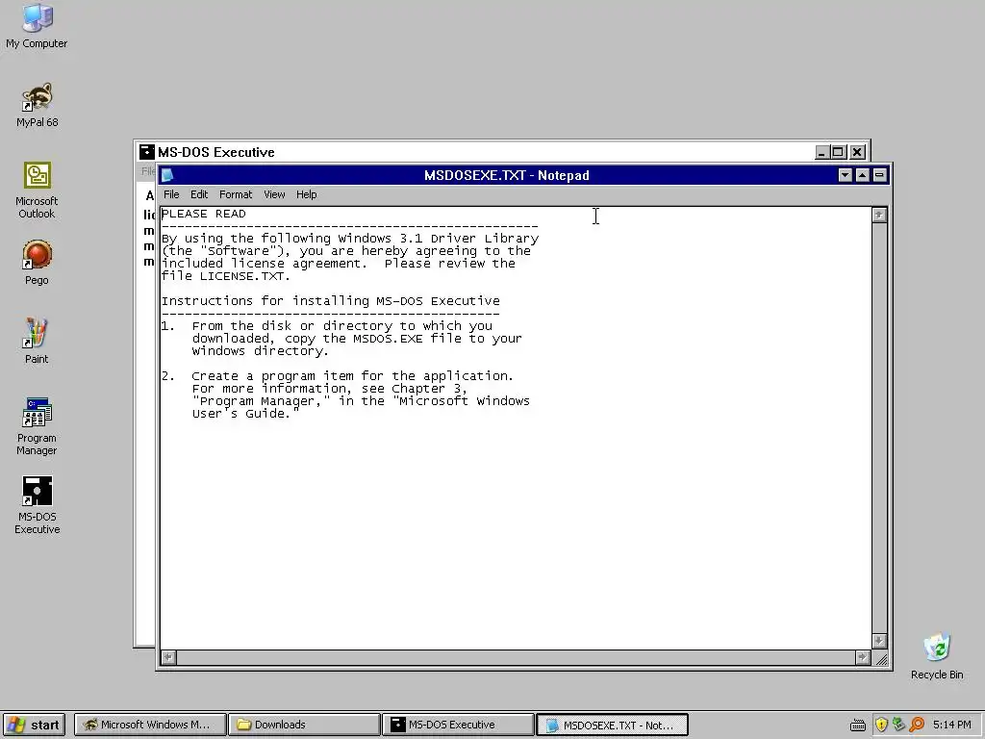Click Notepad vertical scrollbar up arrow
The image size is (985, 739).
pos(879,215)
